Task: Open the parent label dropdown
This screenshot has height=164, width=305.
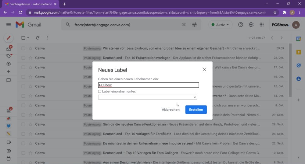Action: (148, 97)
